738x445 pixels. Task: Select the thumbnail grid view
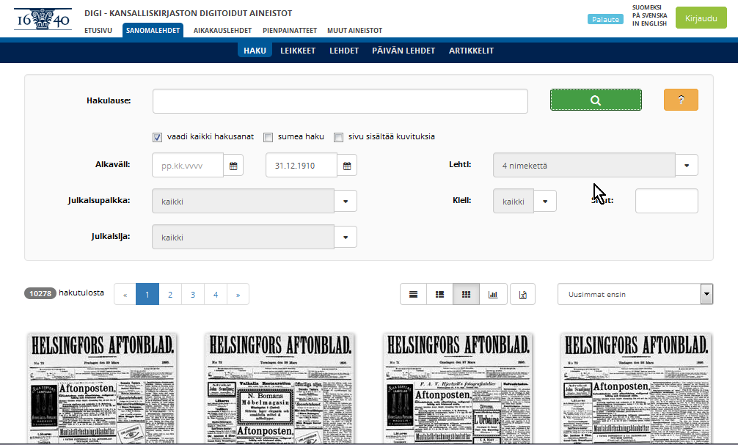click(466, 295)
